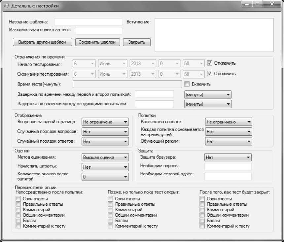
Task: Open (минуты) dropdown for following attempts delay
Action: (x=208, y=104)
